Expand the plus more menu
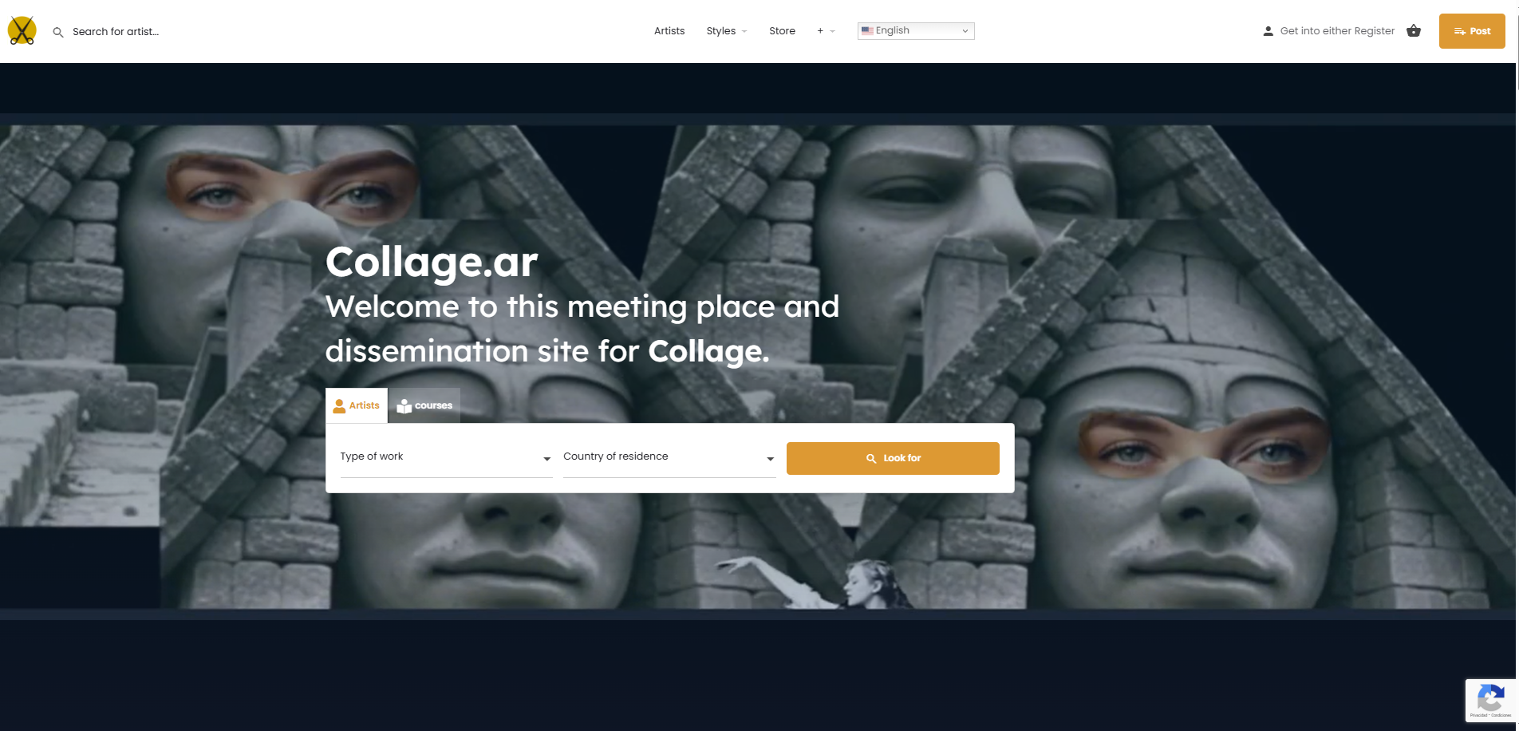The height and width of the screenshot is (731, 1519). click(x=826, y=31)
